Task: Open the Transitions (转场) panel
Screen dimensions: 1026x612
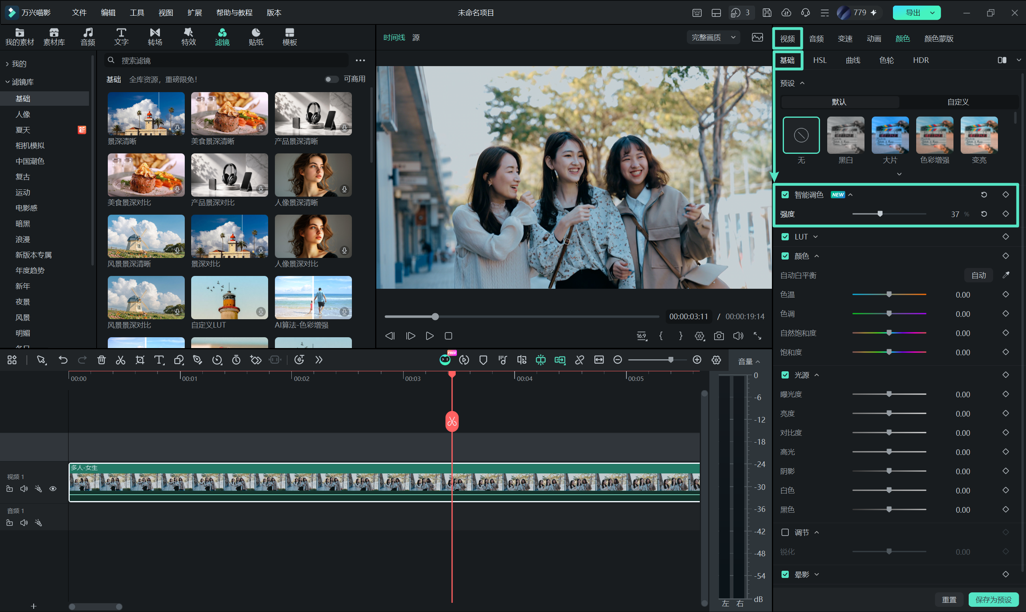Action: (155, 37)
